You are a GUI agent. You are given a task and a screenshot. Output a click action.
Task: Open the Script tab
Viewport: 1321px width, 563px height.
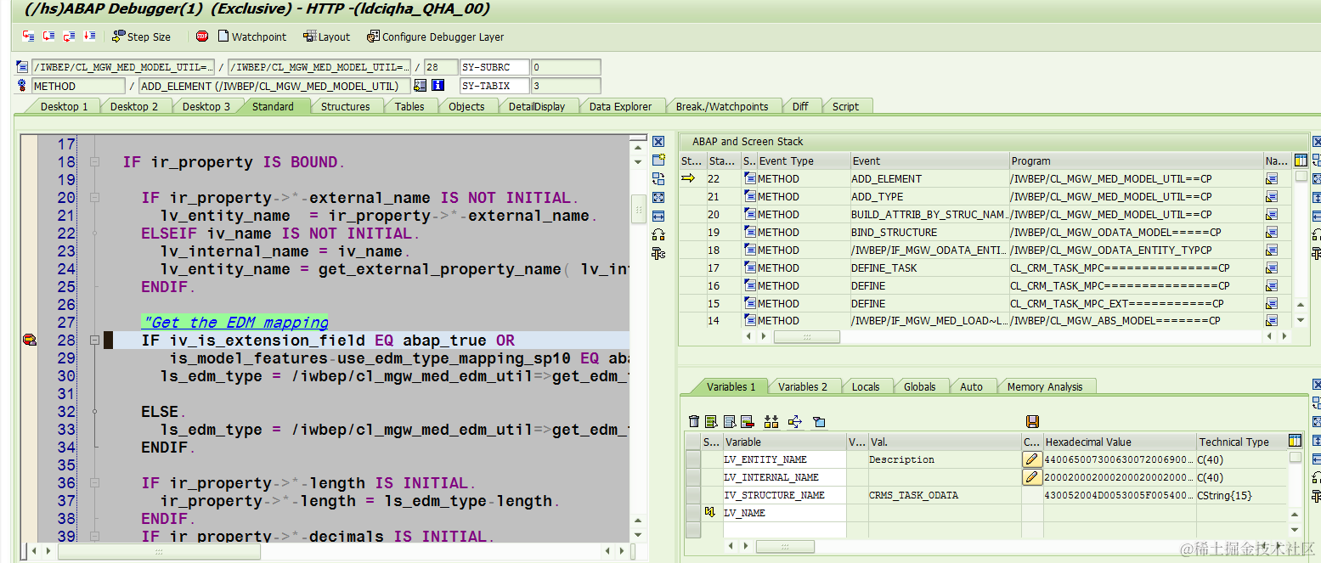845,106
